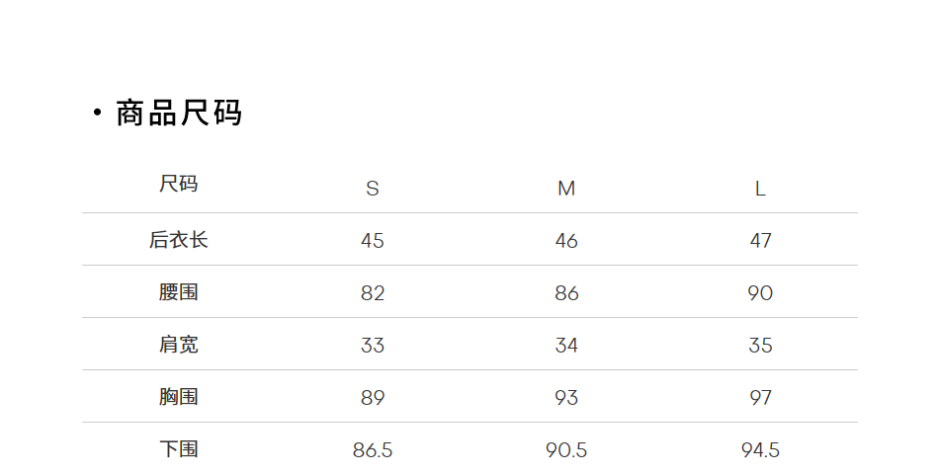Click the waist value 90
Image resolution: width=939 pixels, height=474 pixels.
point(760,293)
